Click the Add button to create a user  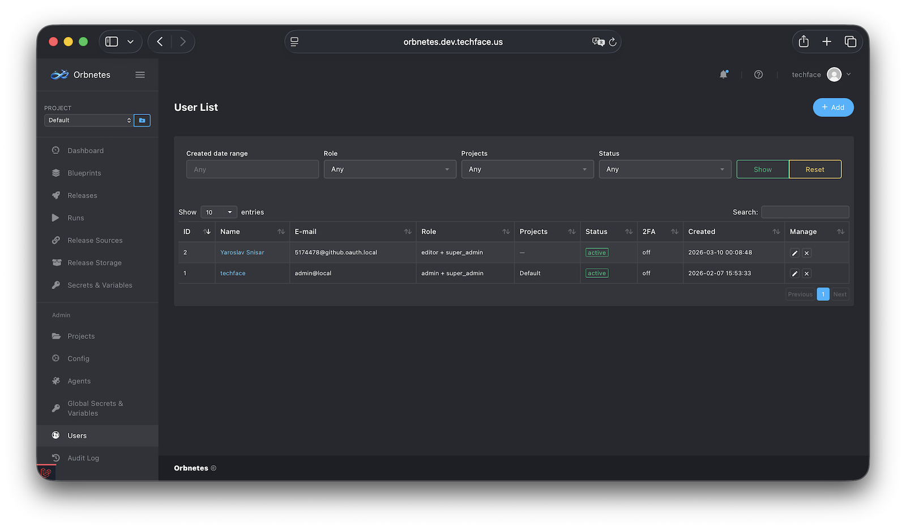click(x=833, y=107)
